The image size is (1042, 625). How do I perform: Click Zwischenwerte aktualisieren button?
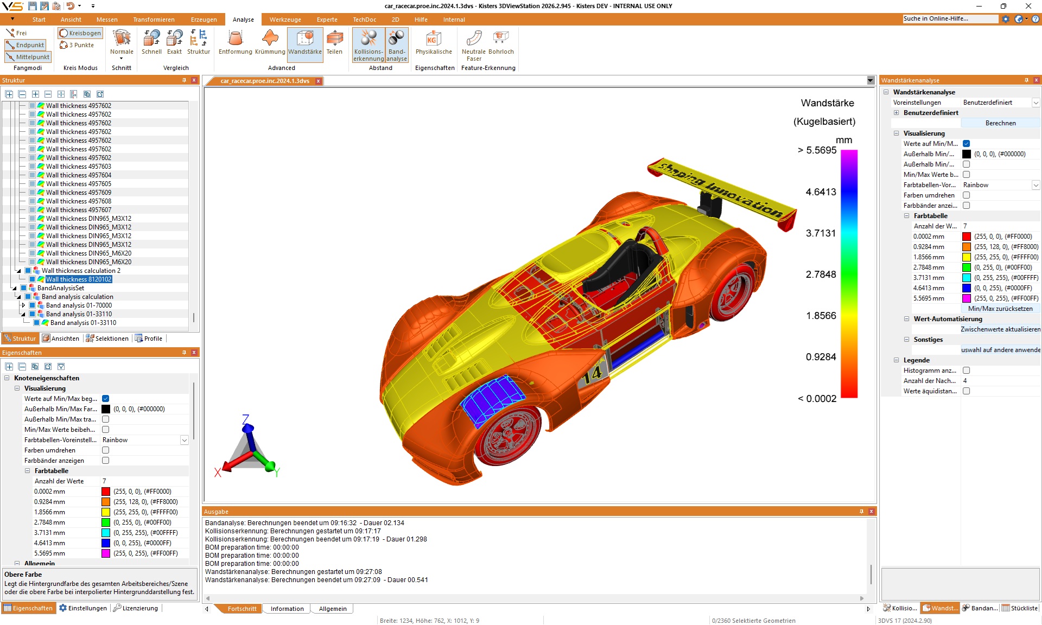1000,329
